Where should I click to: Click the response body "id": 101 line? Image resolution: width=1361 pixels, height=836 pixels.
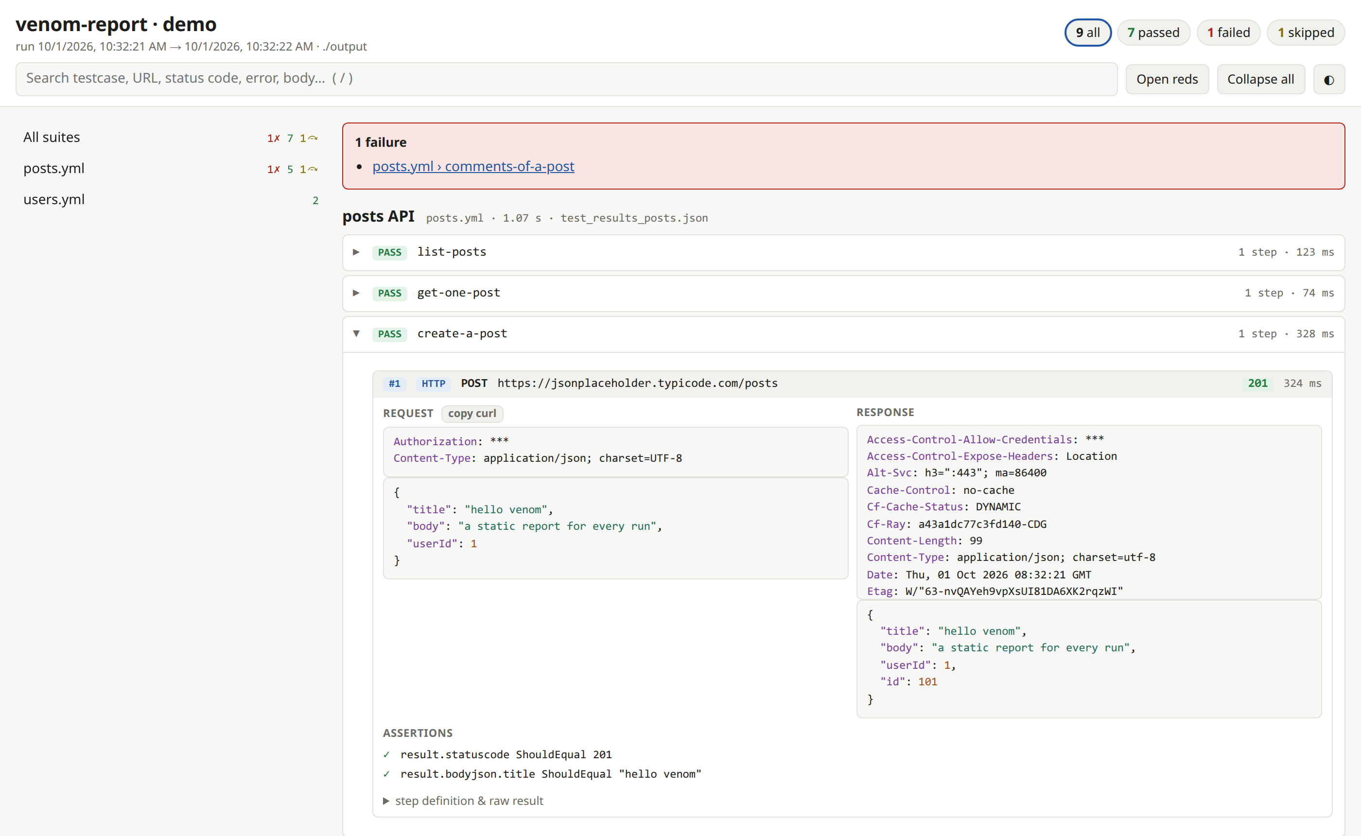909,682
